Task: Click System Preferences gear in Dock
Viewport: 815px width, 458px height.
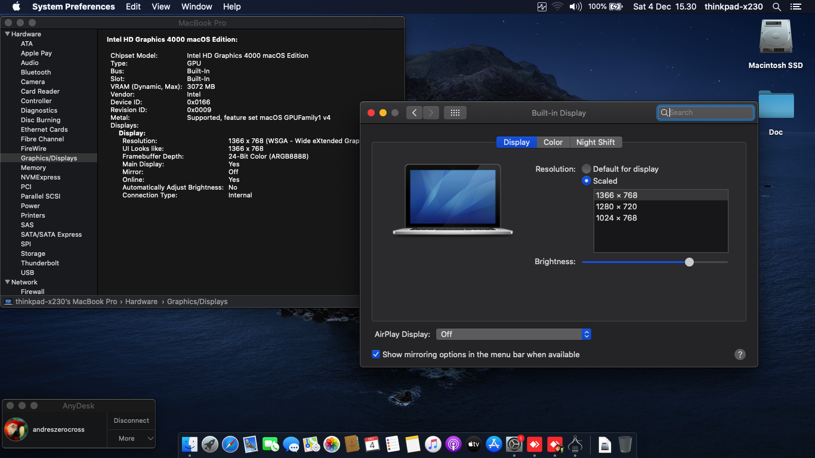Action: [x=514, y=444]
